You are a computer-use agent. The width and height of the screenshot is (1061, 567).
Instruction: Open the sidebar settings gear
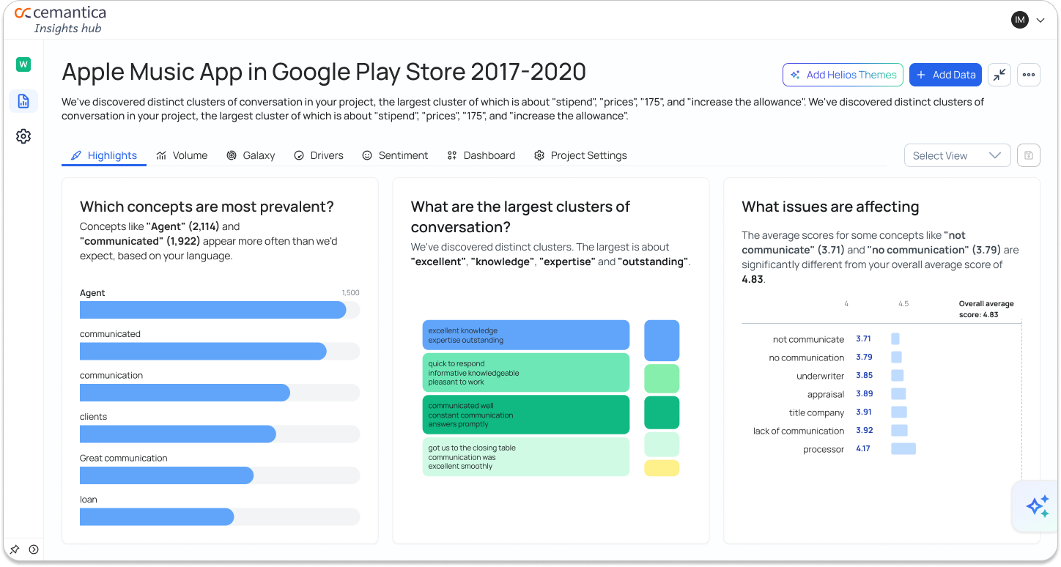[x=23, y=136]
